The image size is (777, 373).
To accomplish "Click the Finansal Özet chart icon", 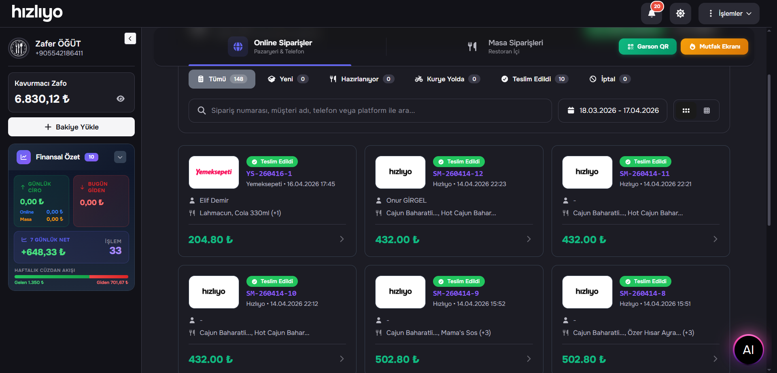I will tap(23, 157).
